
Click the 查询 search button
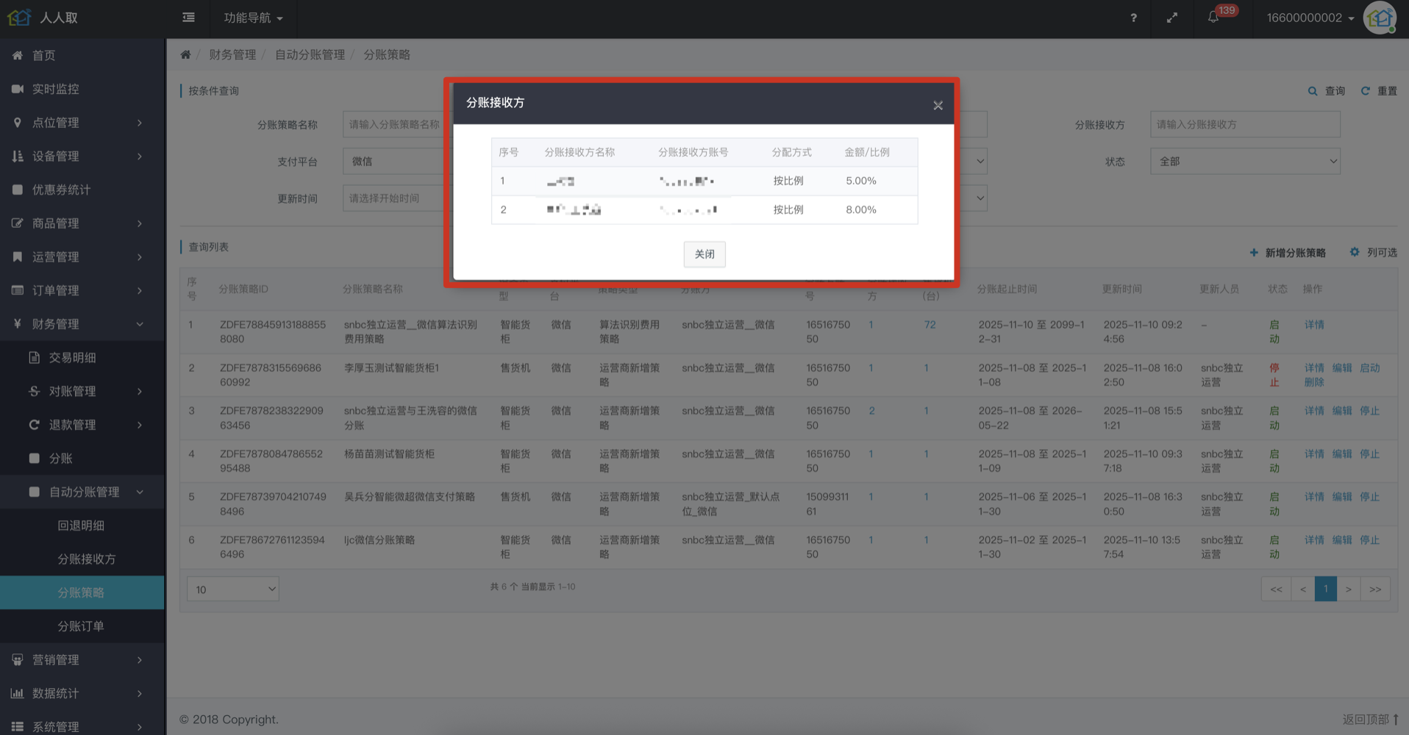[x=1327, y=91]
